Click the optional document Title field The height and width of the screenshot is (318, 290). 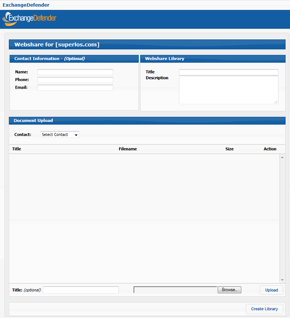[x=80, y=290]
